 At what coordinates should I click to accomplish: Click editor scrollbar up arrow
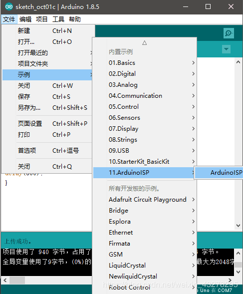(238, 62)
